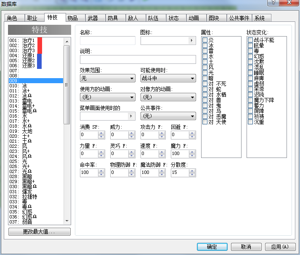Increase the 物理防御 F value with the up arrow
The width and height of the screenshot is (300, 255).
131,171
